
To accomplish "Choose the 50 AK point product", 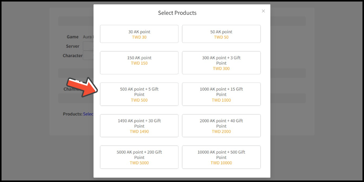I will tap(221, 34).
